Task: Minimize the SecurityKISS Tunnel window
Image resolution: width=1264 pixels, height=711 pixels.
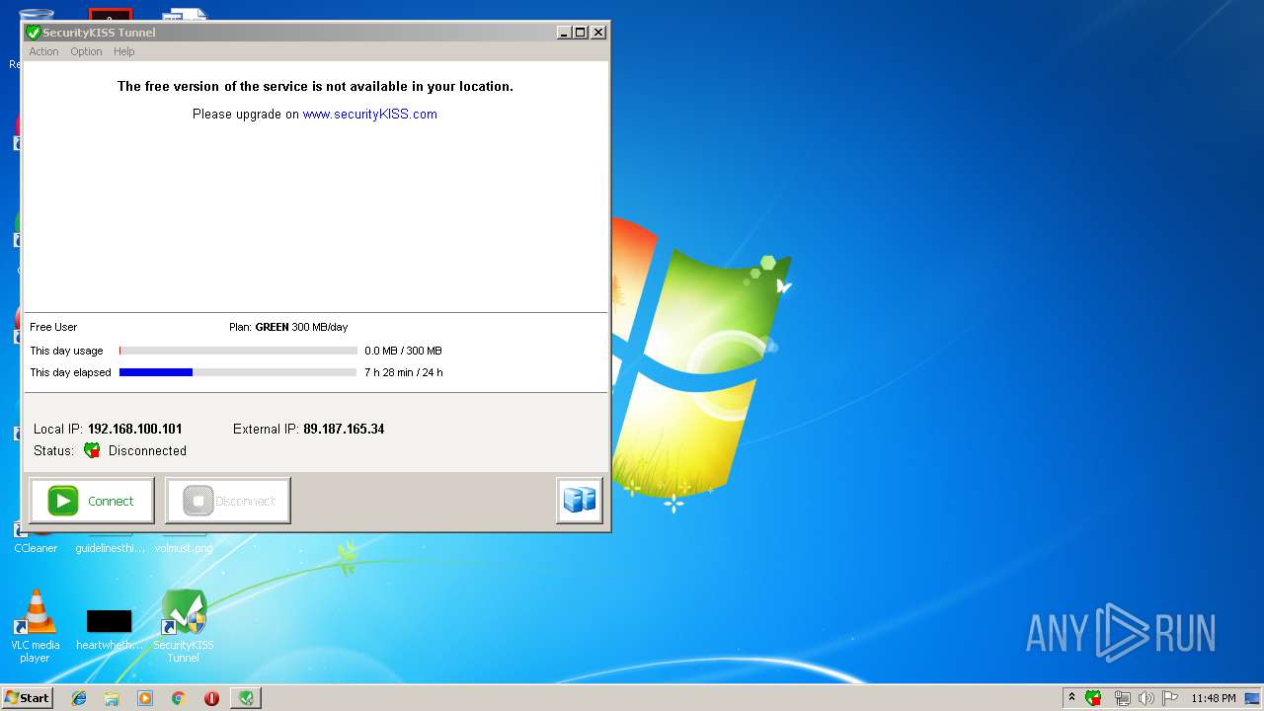Action: (x=564, y=33)
